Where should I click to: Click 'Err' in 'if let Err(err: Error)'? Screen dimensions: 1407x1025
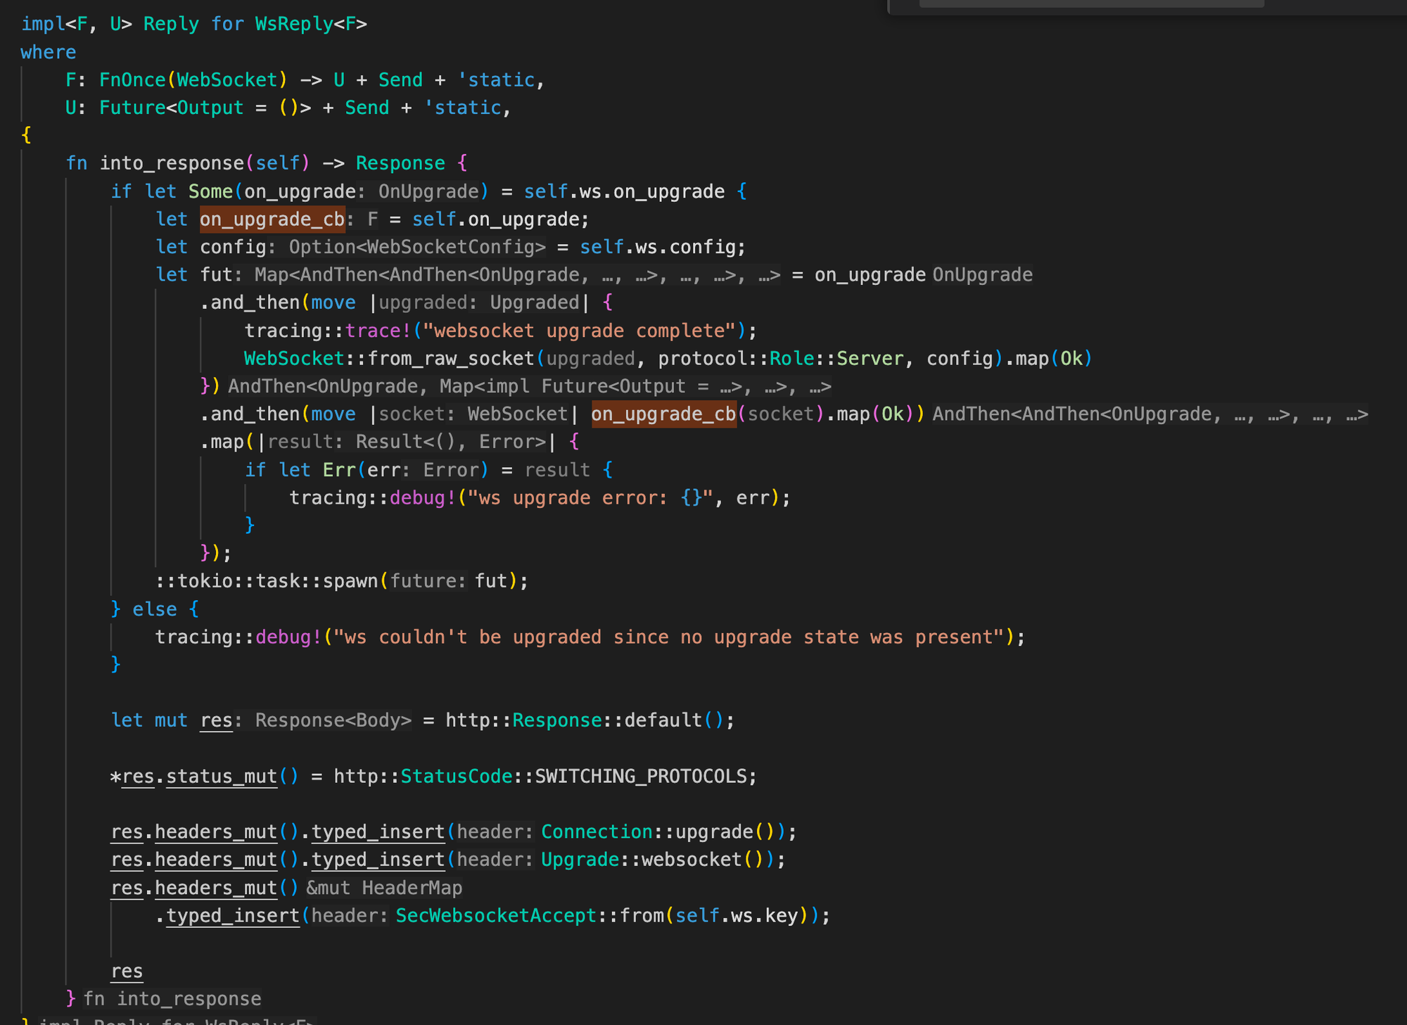click(339, 470)
